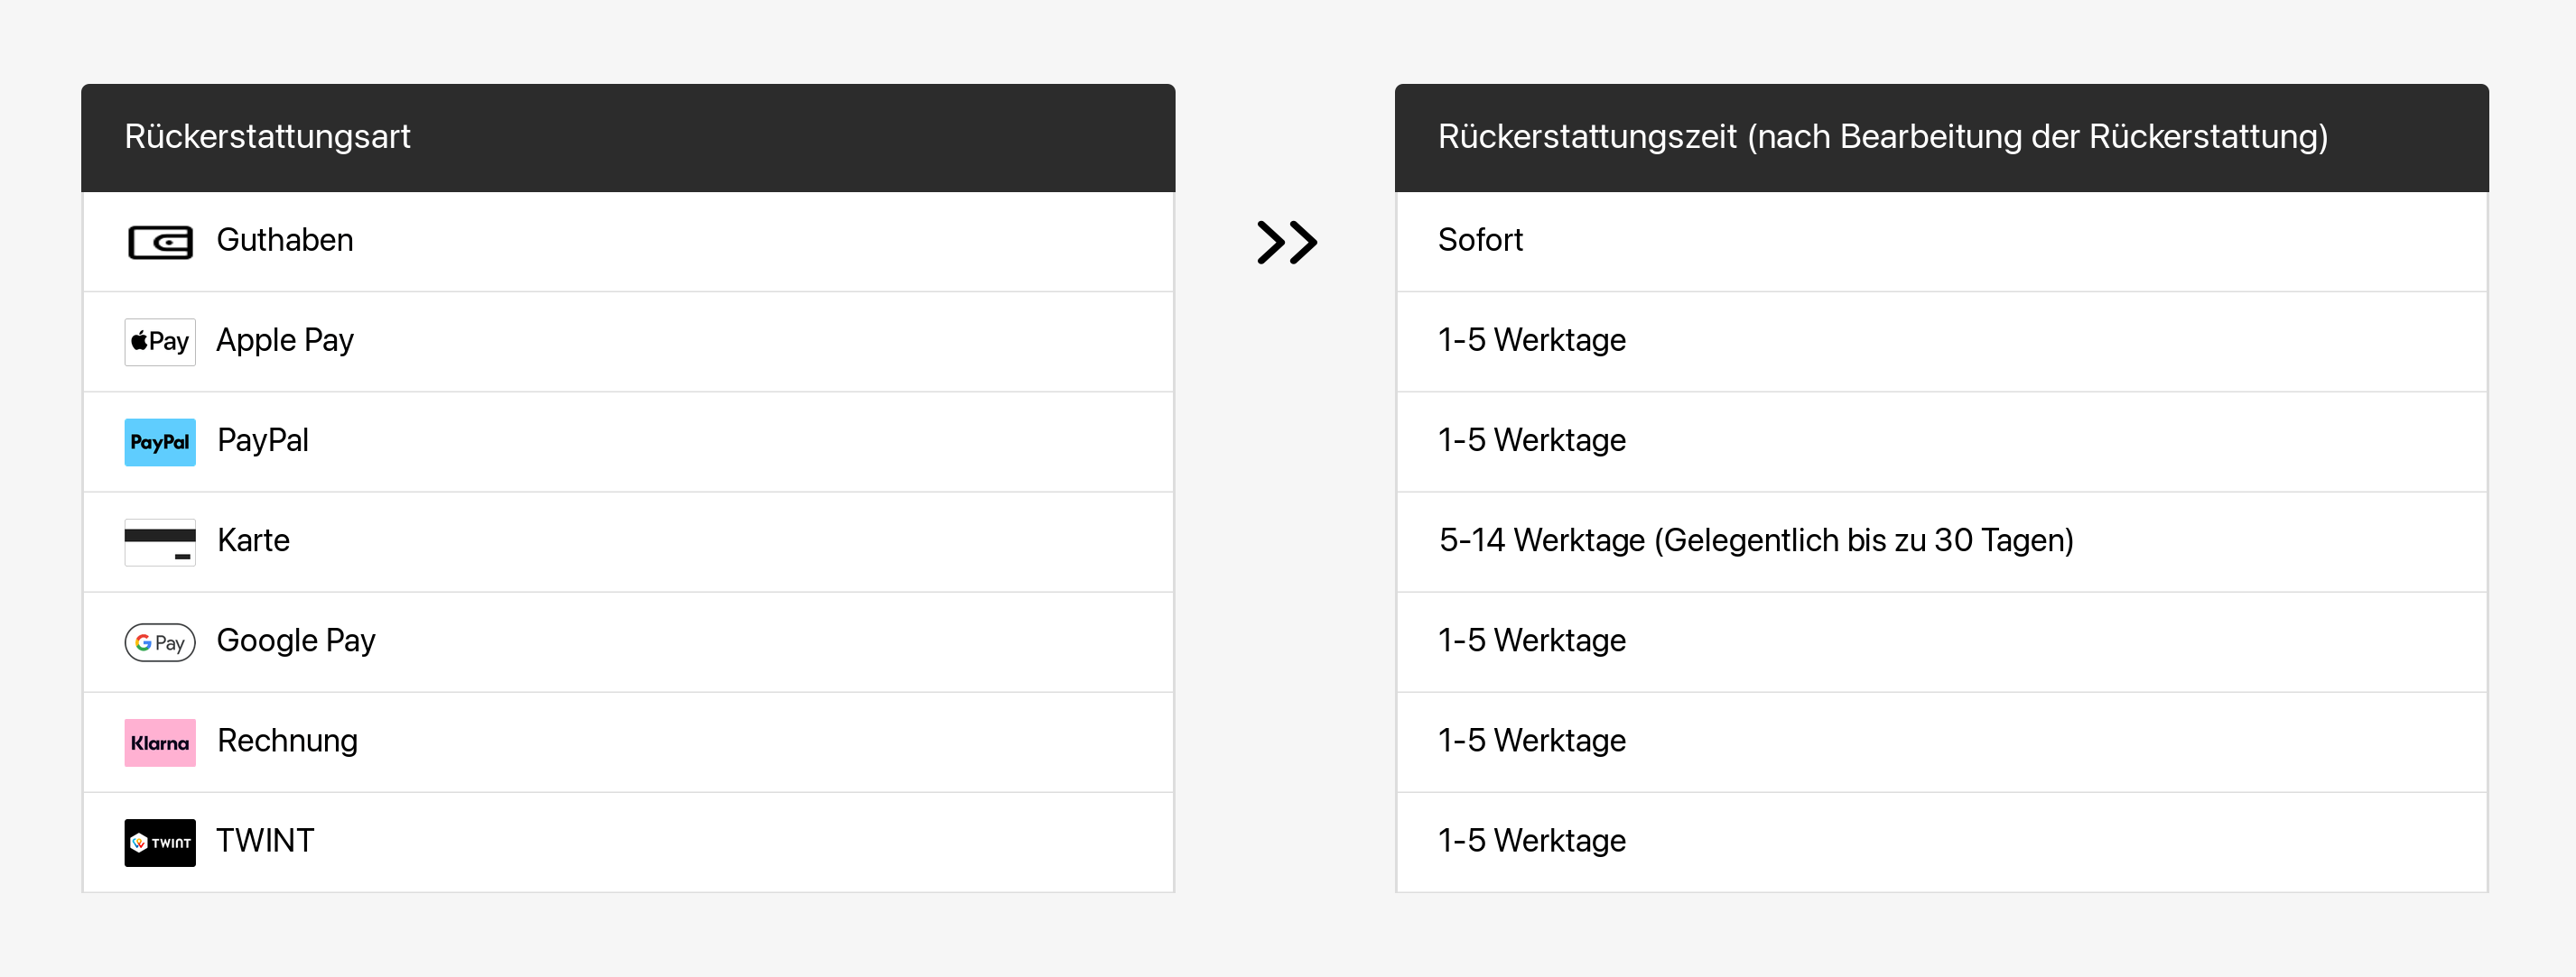Screen dimensions: 2576x977
Task: Select the Guthaben row label
Action: (285, 241)
